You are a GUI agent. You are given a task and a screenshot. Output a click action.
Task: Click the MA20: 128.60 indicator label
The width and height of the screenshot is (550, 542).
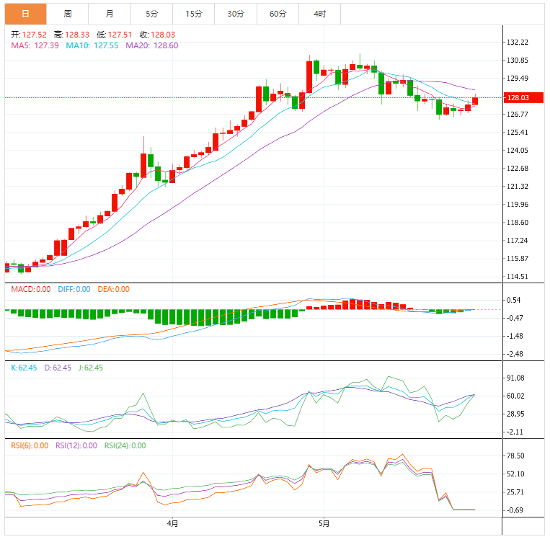(151, 45)
